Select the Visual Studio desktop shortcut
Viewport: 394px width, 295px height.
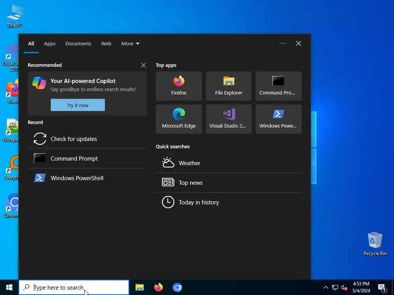[10, 58]
